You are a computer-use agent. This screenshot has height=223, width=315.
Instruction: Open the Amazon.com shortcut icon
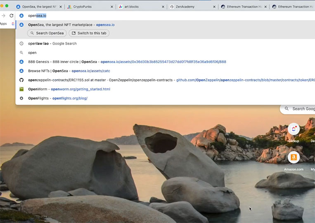[x=294, y=157]
